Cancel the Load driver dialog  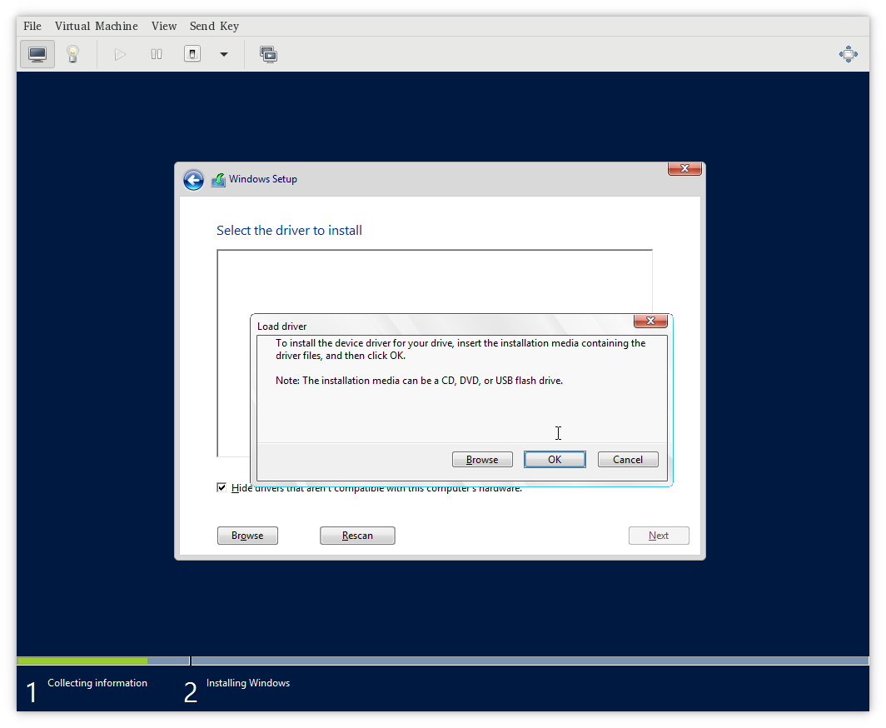coord(628,460)
